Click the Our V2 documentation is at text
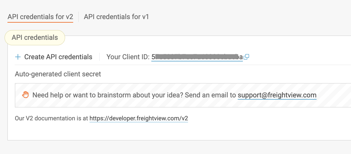 pyautogui.click(x=51, y=118)
